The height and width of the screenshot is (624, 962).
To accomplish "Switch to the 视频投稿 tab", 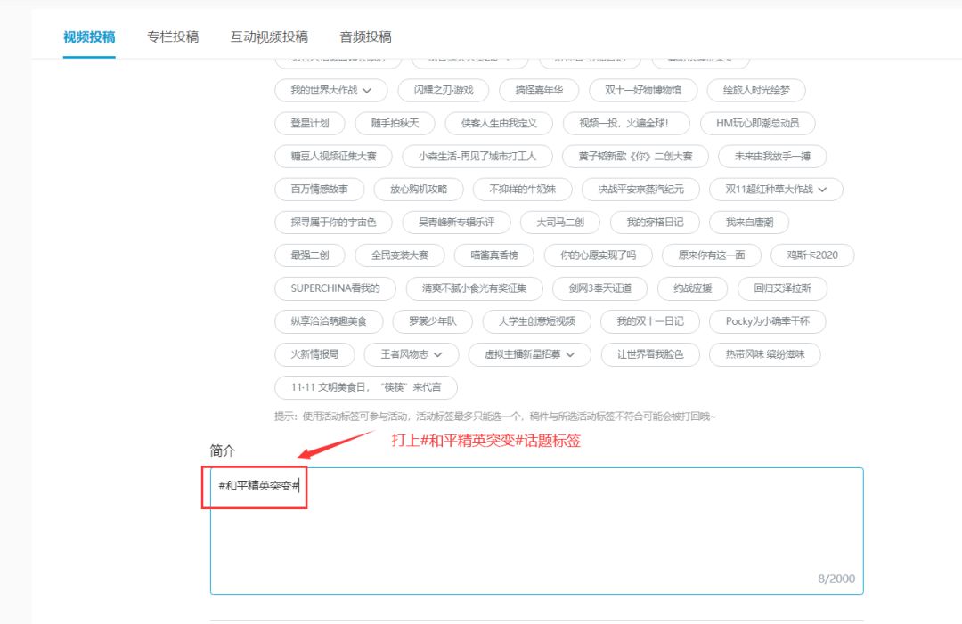I will pos(89,36).
